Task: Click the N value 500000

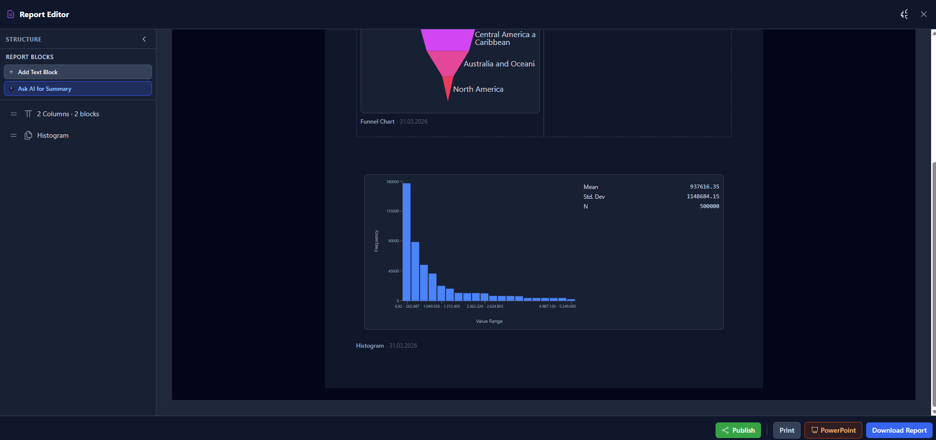Action: 709,206
